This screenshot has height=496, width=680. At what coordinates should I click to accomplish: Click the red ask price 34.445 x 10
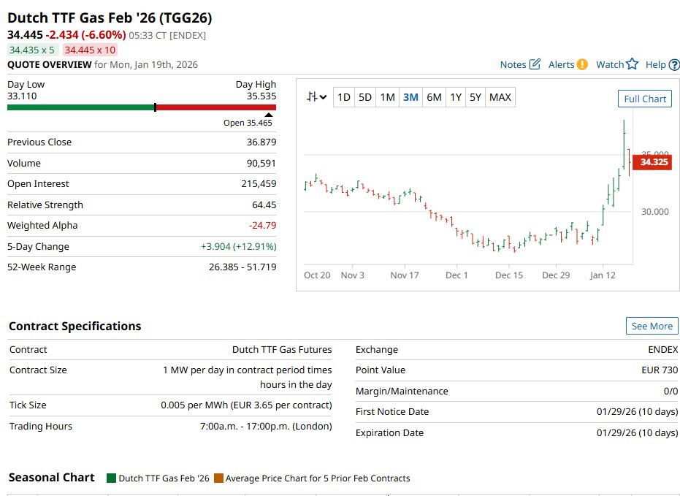click(89, 50)
